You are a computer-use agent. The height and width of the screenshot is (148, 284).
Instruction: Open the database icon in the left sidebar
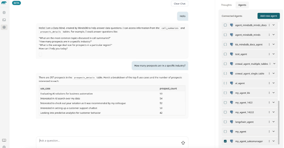click(4, 13)
